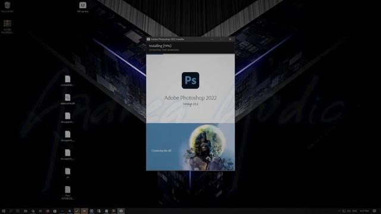Open Task View from the taskbar
Screen dimensions: 381x214
pos(18,211)
